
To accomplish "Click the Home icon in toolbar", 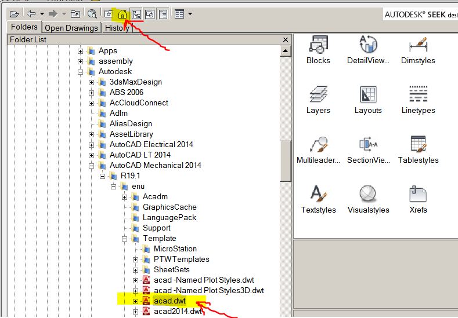I will (x=122, y=14).
